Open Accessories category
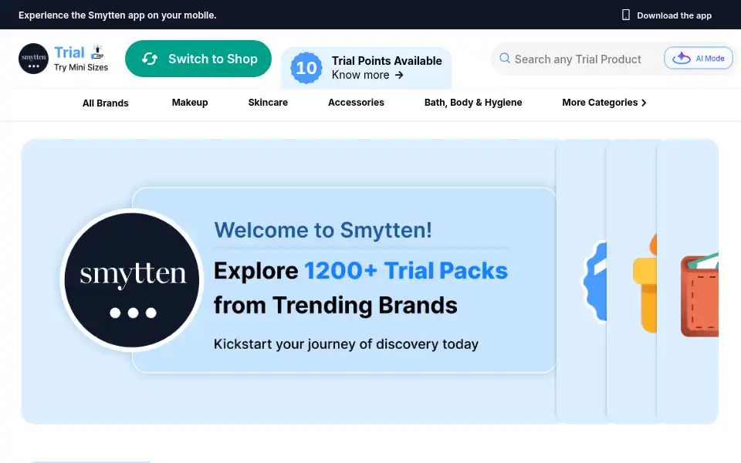 click(x=356, y=103)
